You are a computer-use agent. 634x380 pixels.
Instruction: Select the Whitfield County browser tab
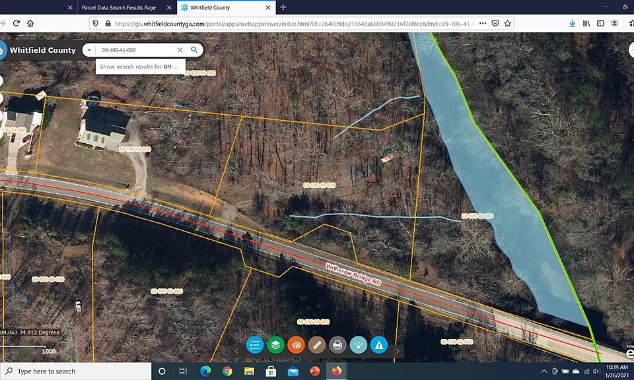221,7
